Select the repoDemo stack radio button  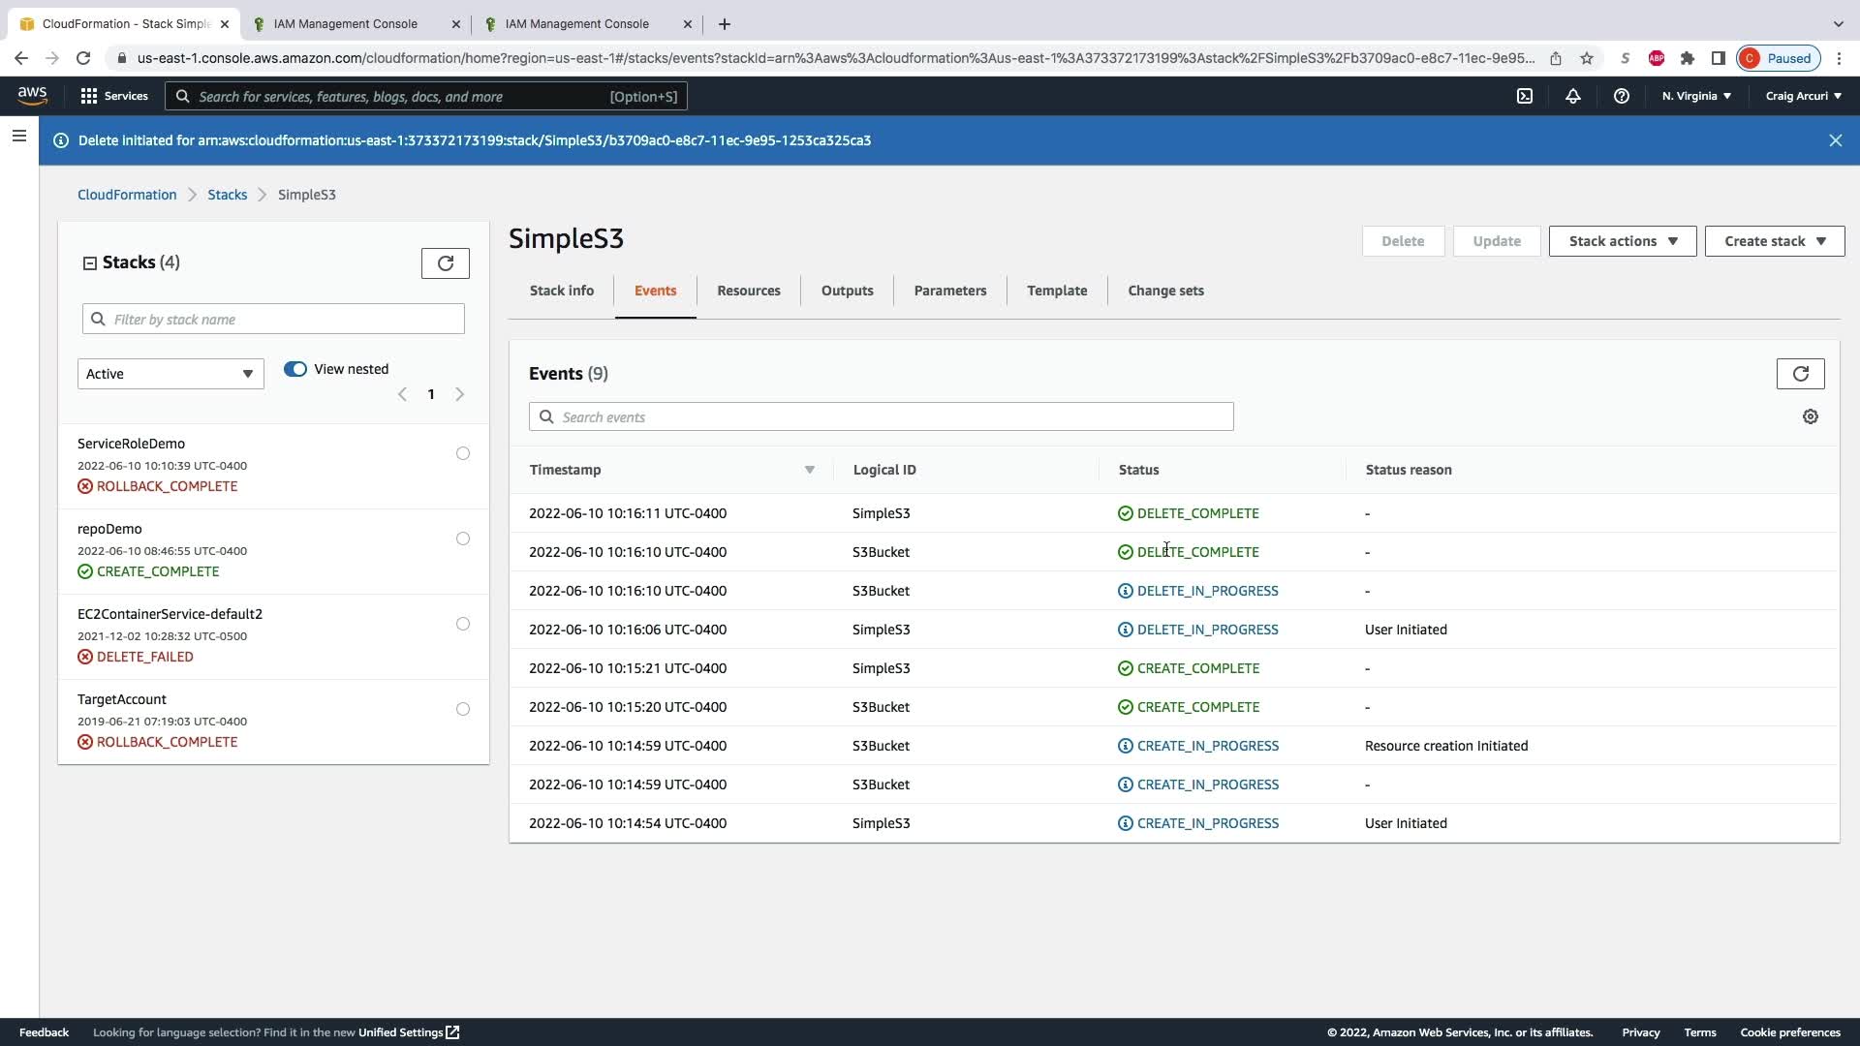click(x=463, y=538)
